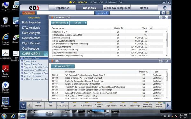Open Freeze Frame Data in the sidebar list
Image resolution: width=191 pixels, height=119 pixels.
[x=33, y=64]
